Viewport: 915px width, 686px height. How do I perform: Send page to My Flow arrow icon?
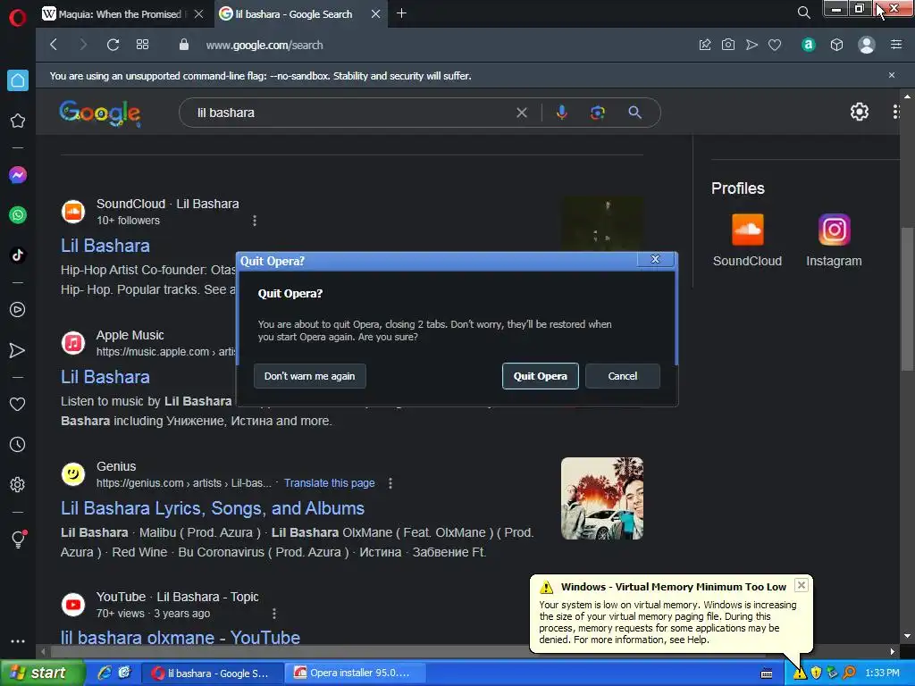tap(751, 45)
